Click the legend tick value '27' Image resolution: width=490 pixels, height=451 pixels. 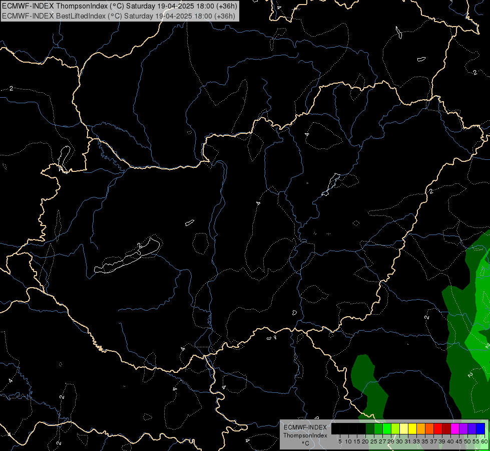382,441
